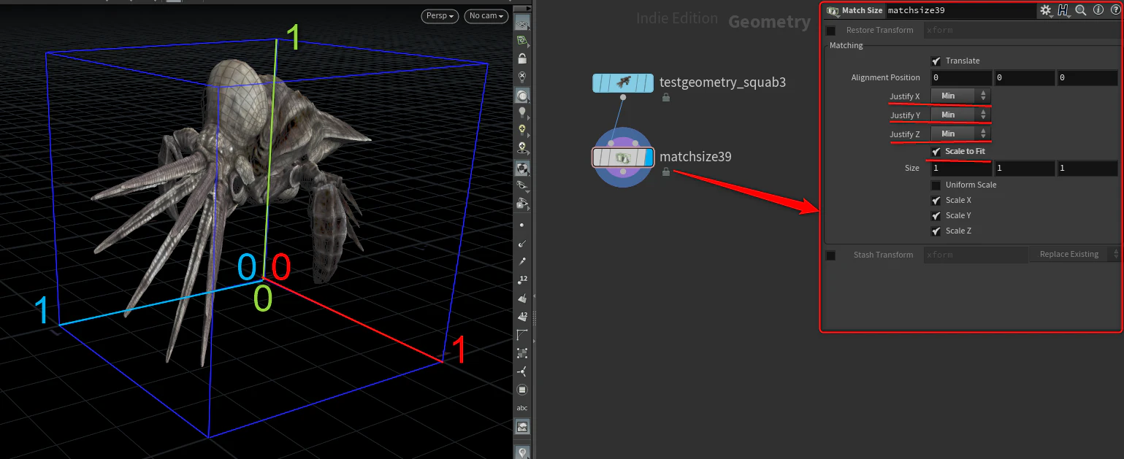Disable the Scale to Fit checkbox

(936, 151)
